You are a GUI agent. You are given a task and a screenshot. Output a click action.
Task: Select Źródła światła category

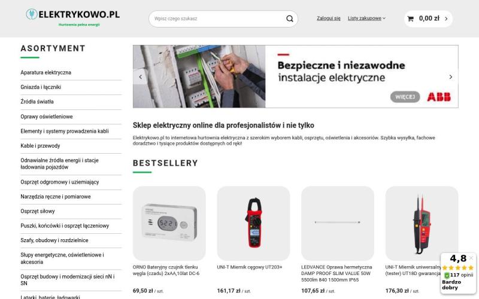(x=37, y=102)
